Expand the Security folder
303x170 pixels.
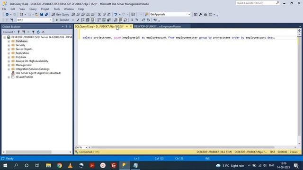coord(9,45)
